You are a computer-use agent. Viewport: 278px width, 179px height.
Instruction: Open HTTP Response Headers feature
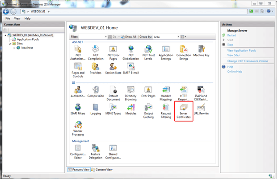(184, 94)
